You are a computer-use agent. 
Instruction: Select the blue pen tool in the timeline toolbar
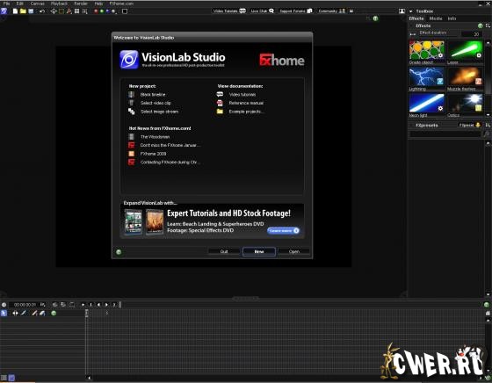(24, 313)
